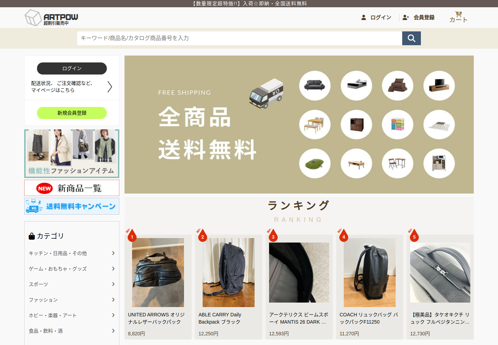Screen dimensions: 498x345
Task: Open My Page arrow next to 配送状況
Action: click(110, 87)
